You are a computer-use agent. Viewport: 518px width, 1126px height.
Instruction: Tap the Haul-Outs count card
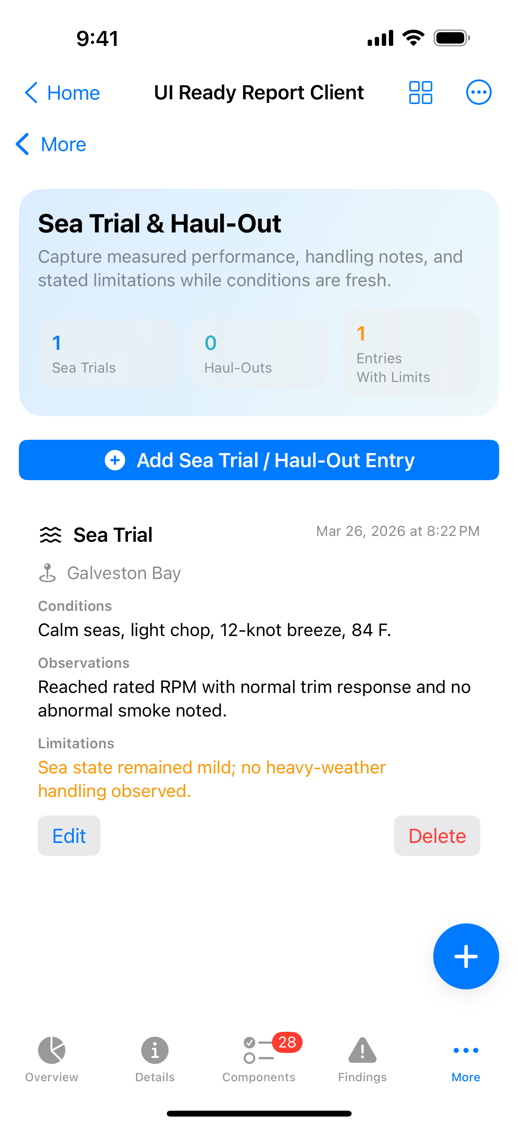[259, 354]
